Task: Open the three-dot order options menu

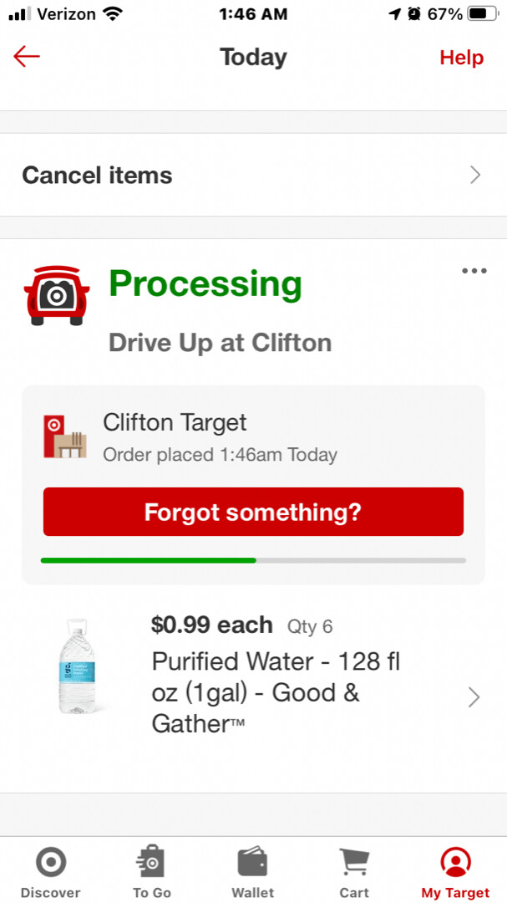Action: point(474,271)
